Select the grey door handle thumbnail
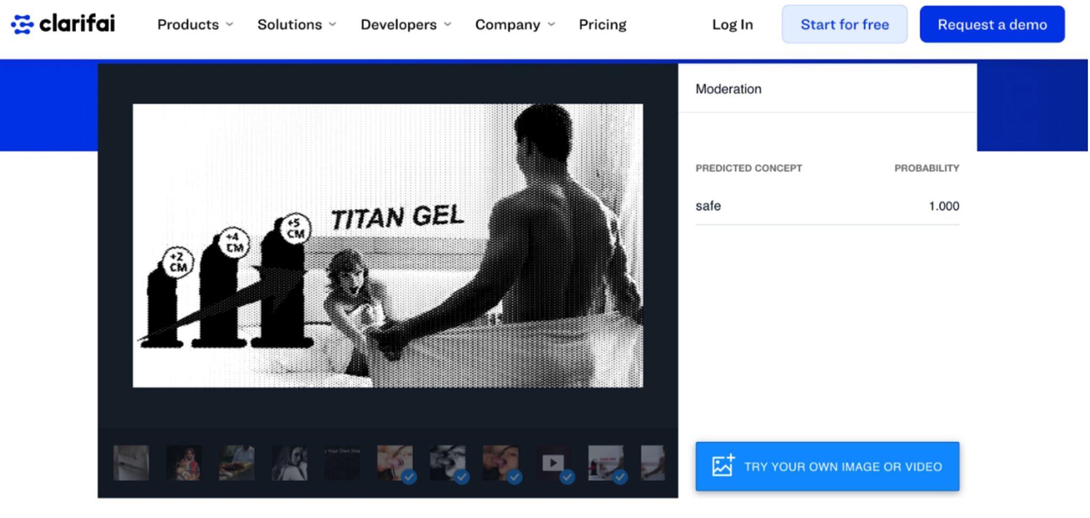The width and height of the screenshot is (1090, 518). (x=131, y=463)
